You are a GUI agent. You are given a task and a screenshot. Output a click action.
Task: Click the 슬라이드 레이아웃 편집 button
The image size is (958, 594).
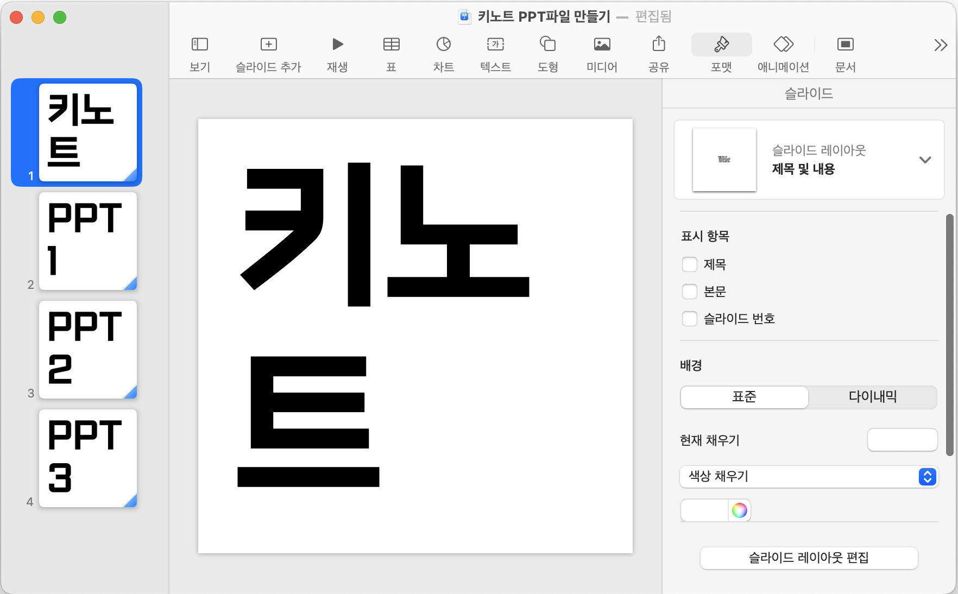pos(809,558)
